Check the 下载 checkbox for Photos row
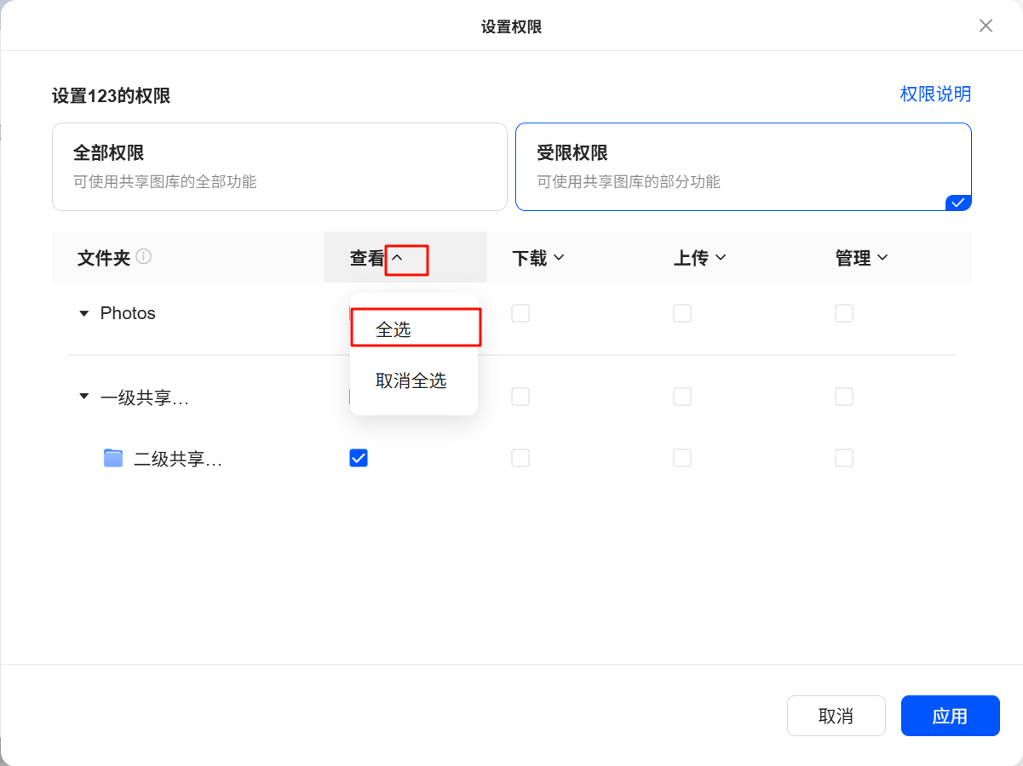Viewport: 1023px width, 766px height. (520, 313)
